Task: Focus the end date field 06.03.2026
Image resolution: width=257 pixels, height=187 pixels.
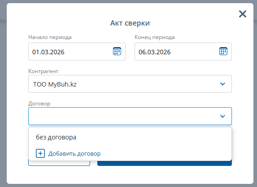Action: click(x=183, y=52)
